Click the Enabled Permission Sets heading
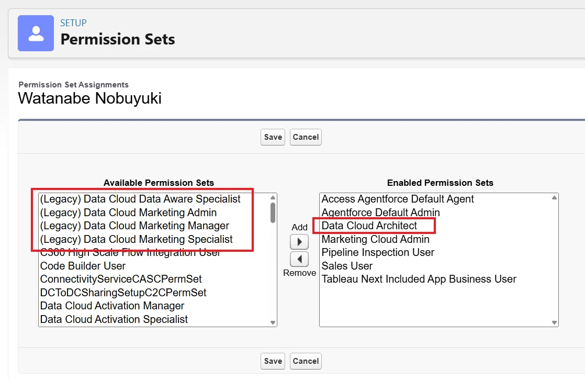This screenshot has height=380, width=585. [440, 183]
